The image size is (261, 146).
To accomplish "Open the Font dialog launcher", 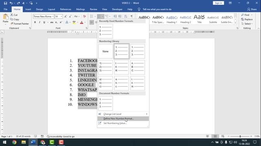I will pos(86,28).
